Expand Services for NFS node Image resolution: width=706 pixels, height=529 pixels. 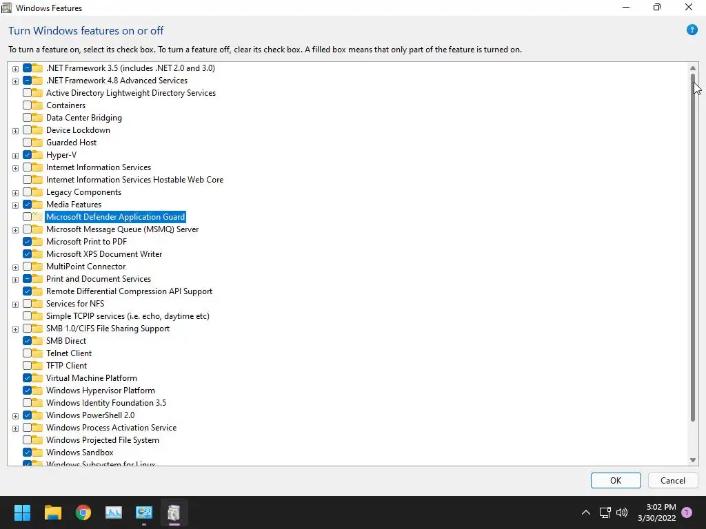(15, 304)
